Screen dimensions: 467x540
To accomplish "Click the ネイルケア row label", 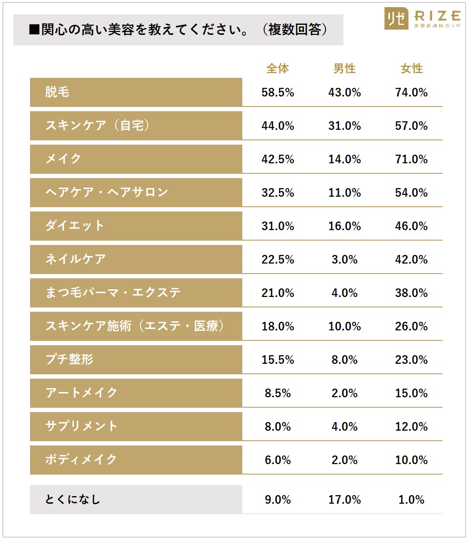I will (x=75, y=260).
